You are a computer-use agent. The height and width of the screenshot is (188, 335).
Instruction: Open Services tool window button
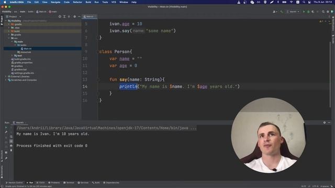click(x=83, y=183)
